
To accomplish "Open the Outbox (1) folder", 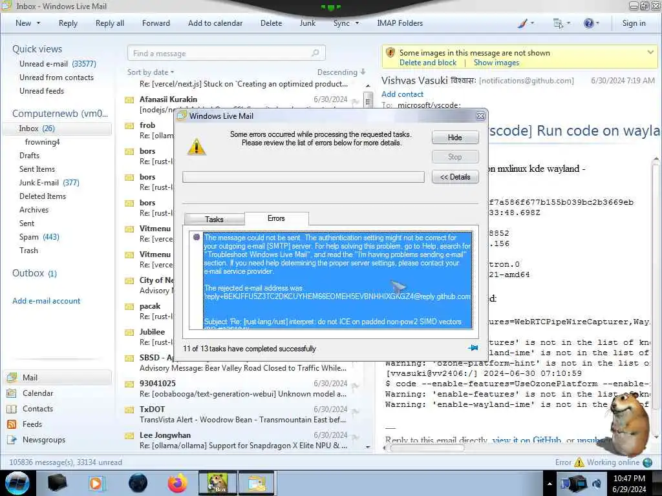I will (x=35, y=273).
